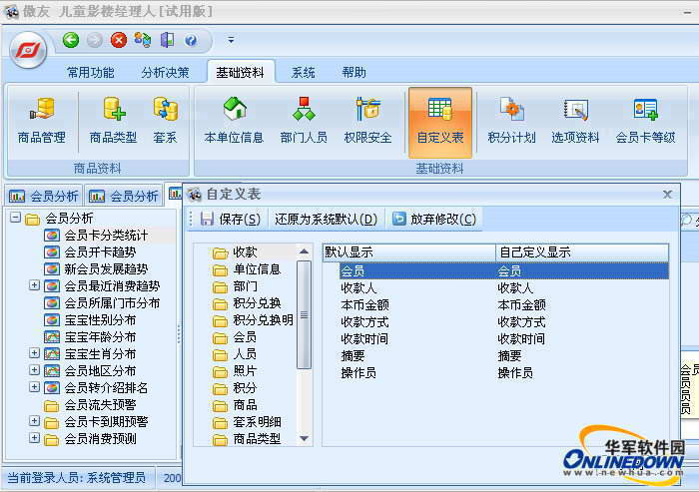699x492 pixels.
Task: Switch to the 分析决策 ribbon tab
Action: [x=165, y=72]
